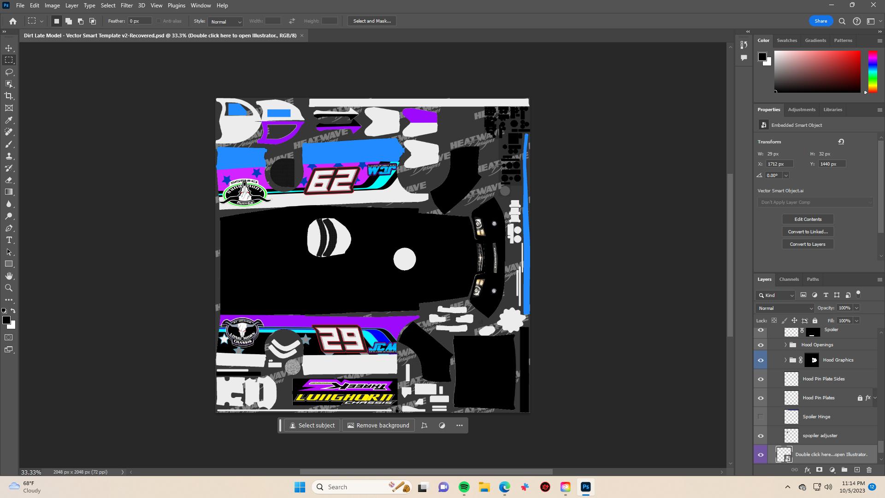Create a new group folder icon

[x=844, y=470]
